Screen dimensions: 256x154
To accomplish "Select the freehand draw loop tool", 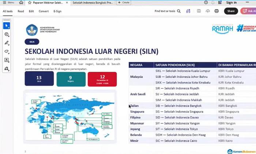I will click(7, 51).
